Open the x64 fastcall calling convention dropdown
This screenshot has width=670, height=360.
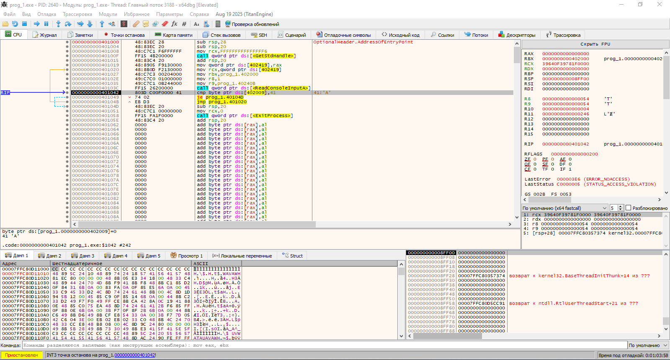[564, 208]
